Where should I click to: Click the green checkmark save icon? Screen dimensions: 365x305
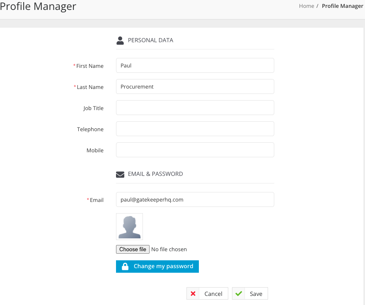[x=239, y=293]
